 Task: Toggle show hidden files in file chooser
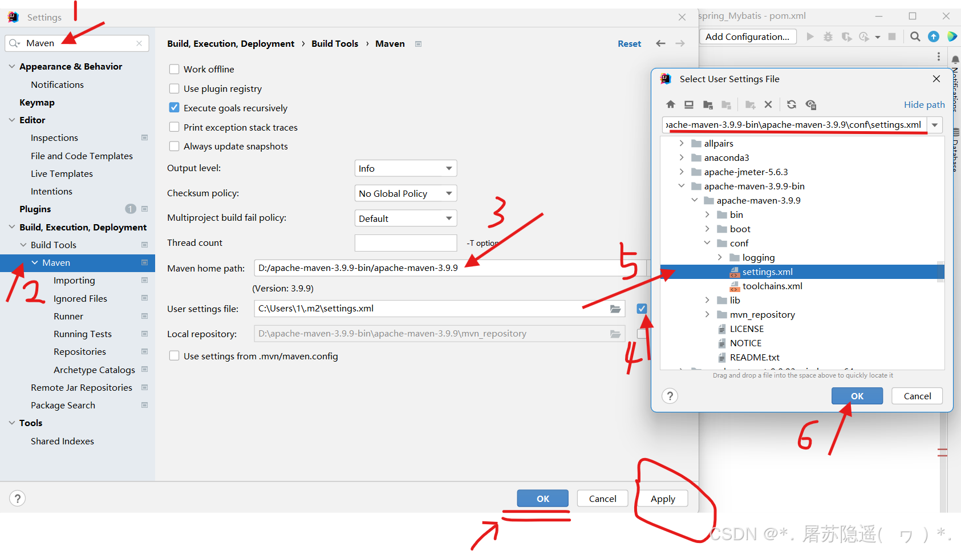click(x=811, y=104)
